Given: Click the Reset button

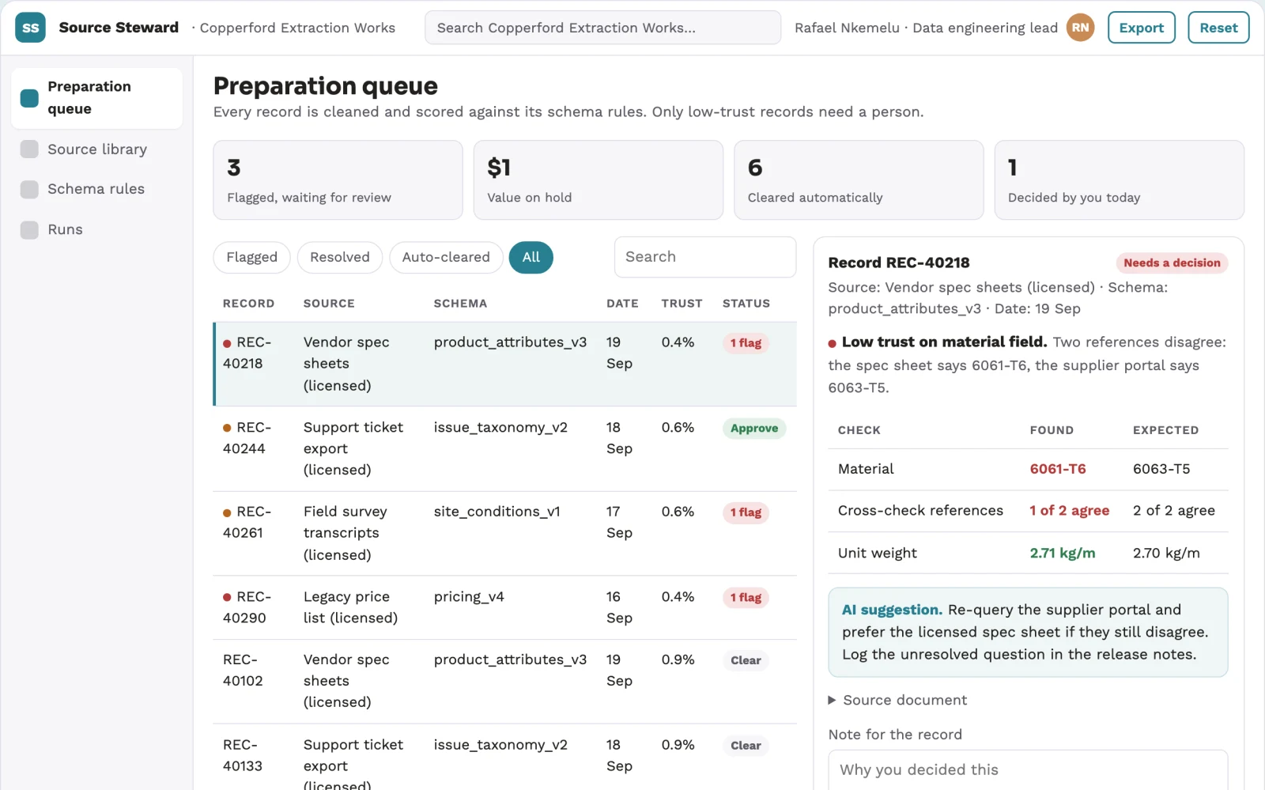Looking at the screenshot, I should pyautogui.click(x=1218, y=28).
